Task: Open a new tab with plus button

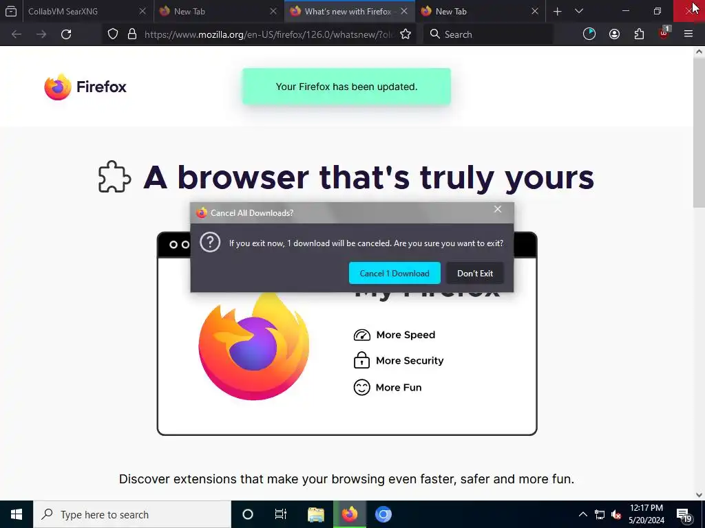Action: [x=558, y=11]
